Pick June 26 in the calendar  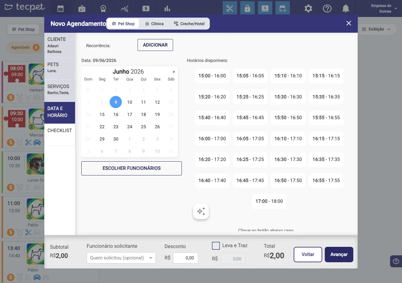157,127
